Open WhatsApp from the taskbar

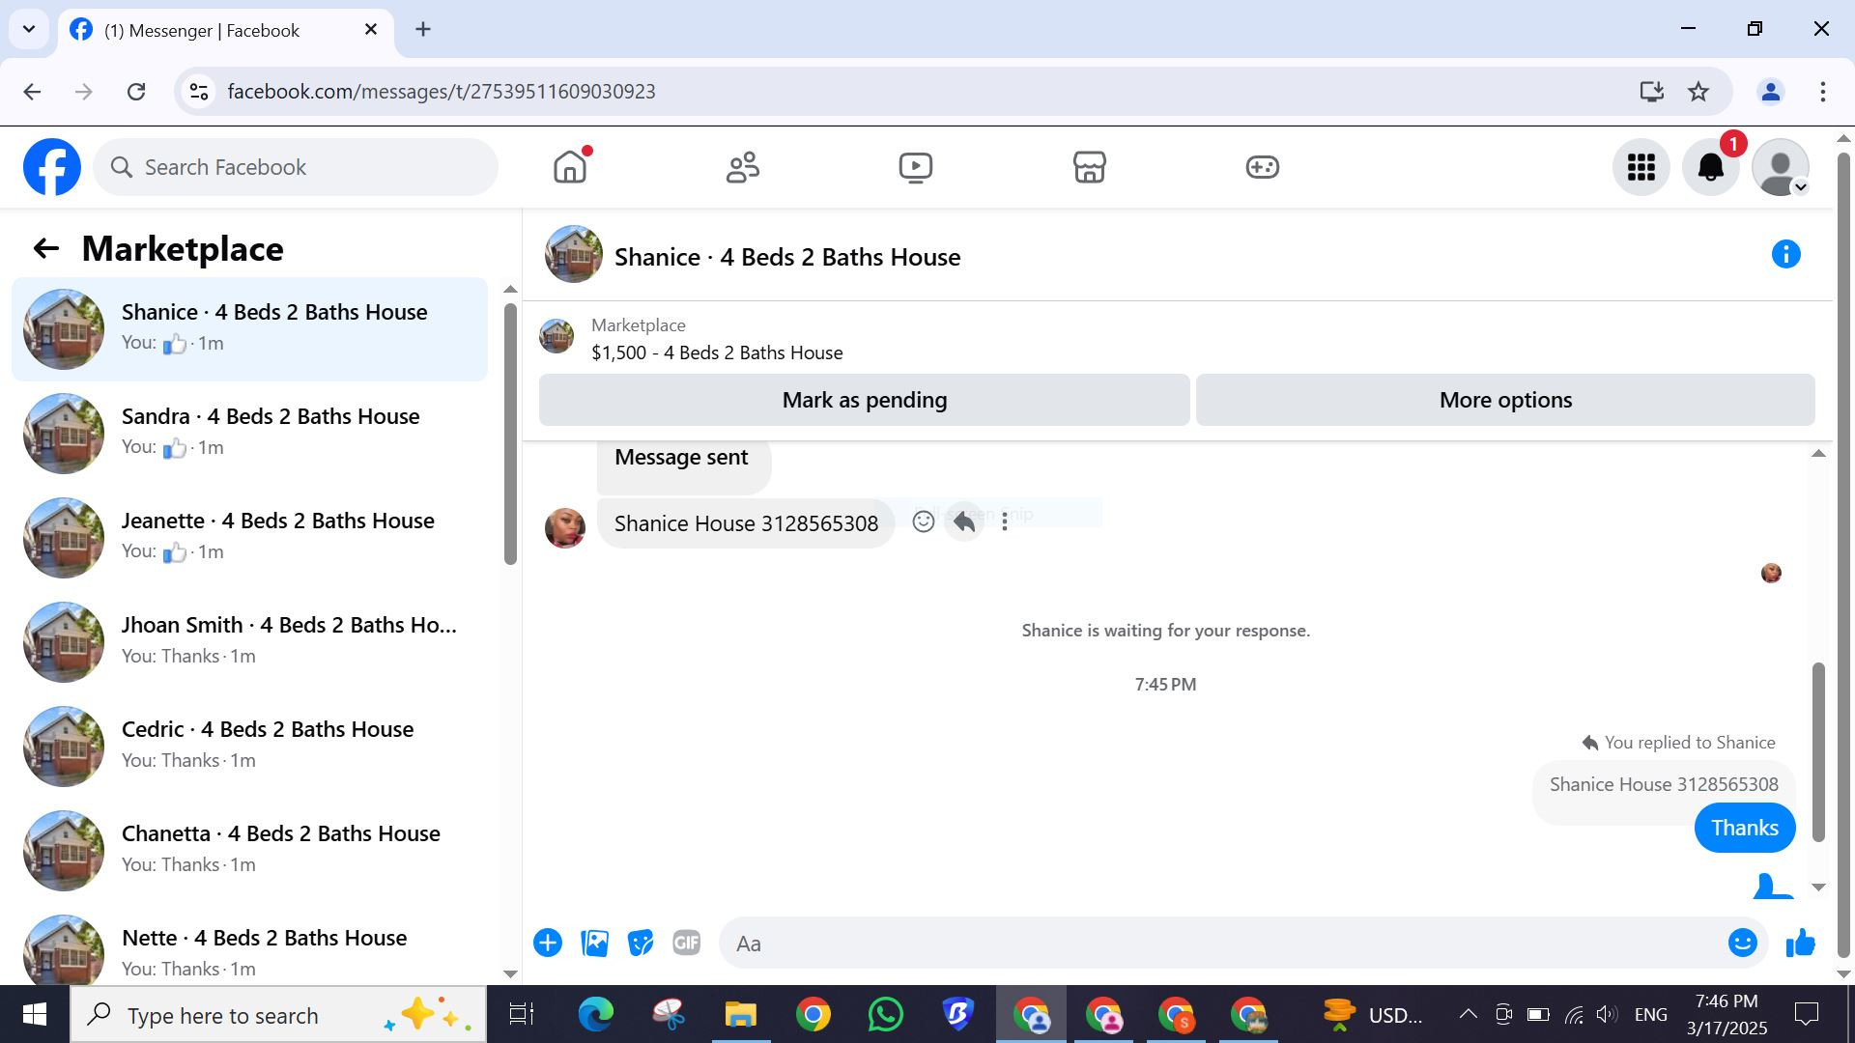(886, 1015)
